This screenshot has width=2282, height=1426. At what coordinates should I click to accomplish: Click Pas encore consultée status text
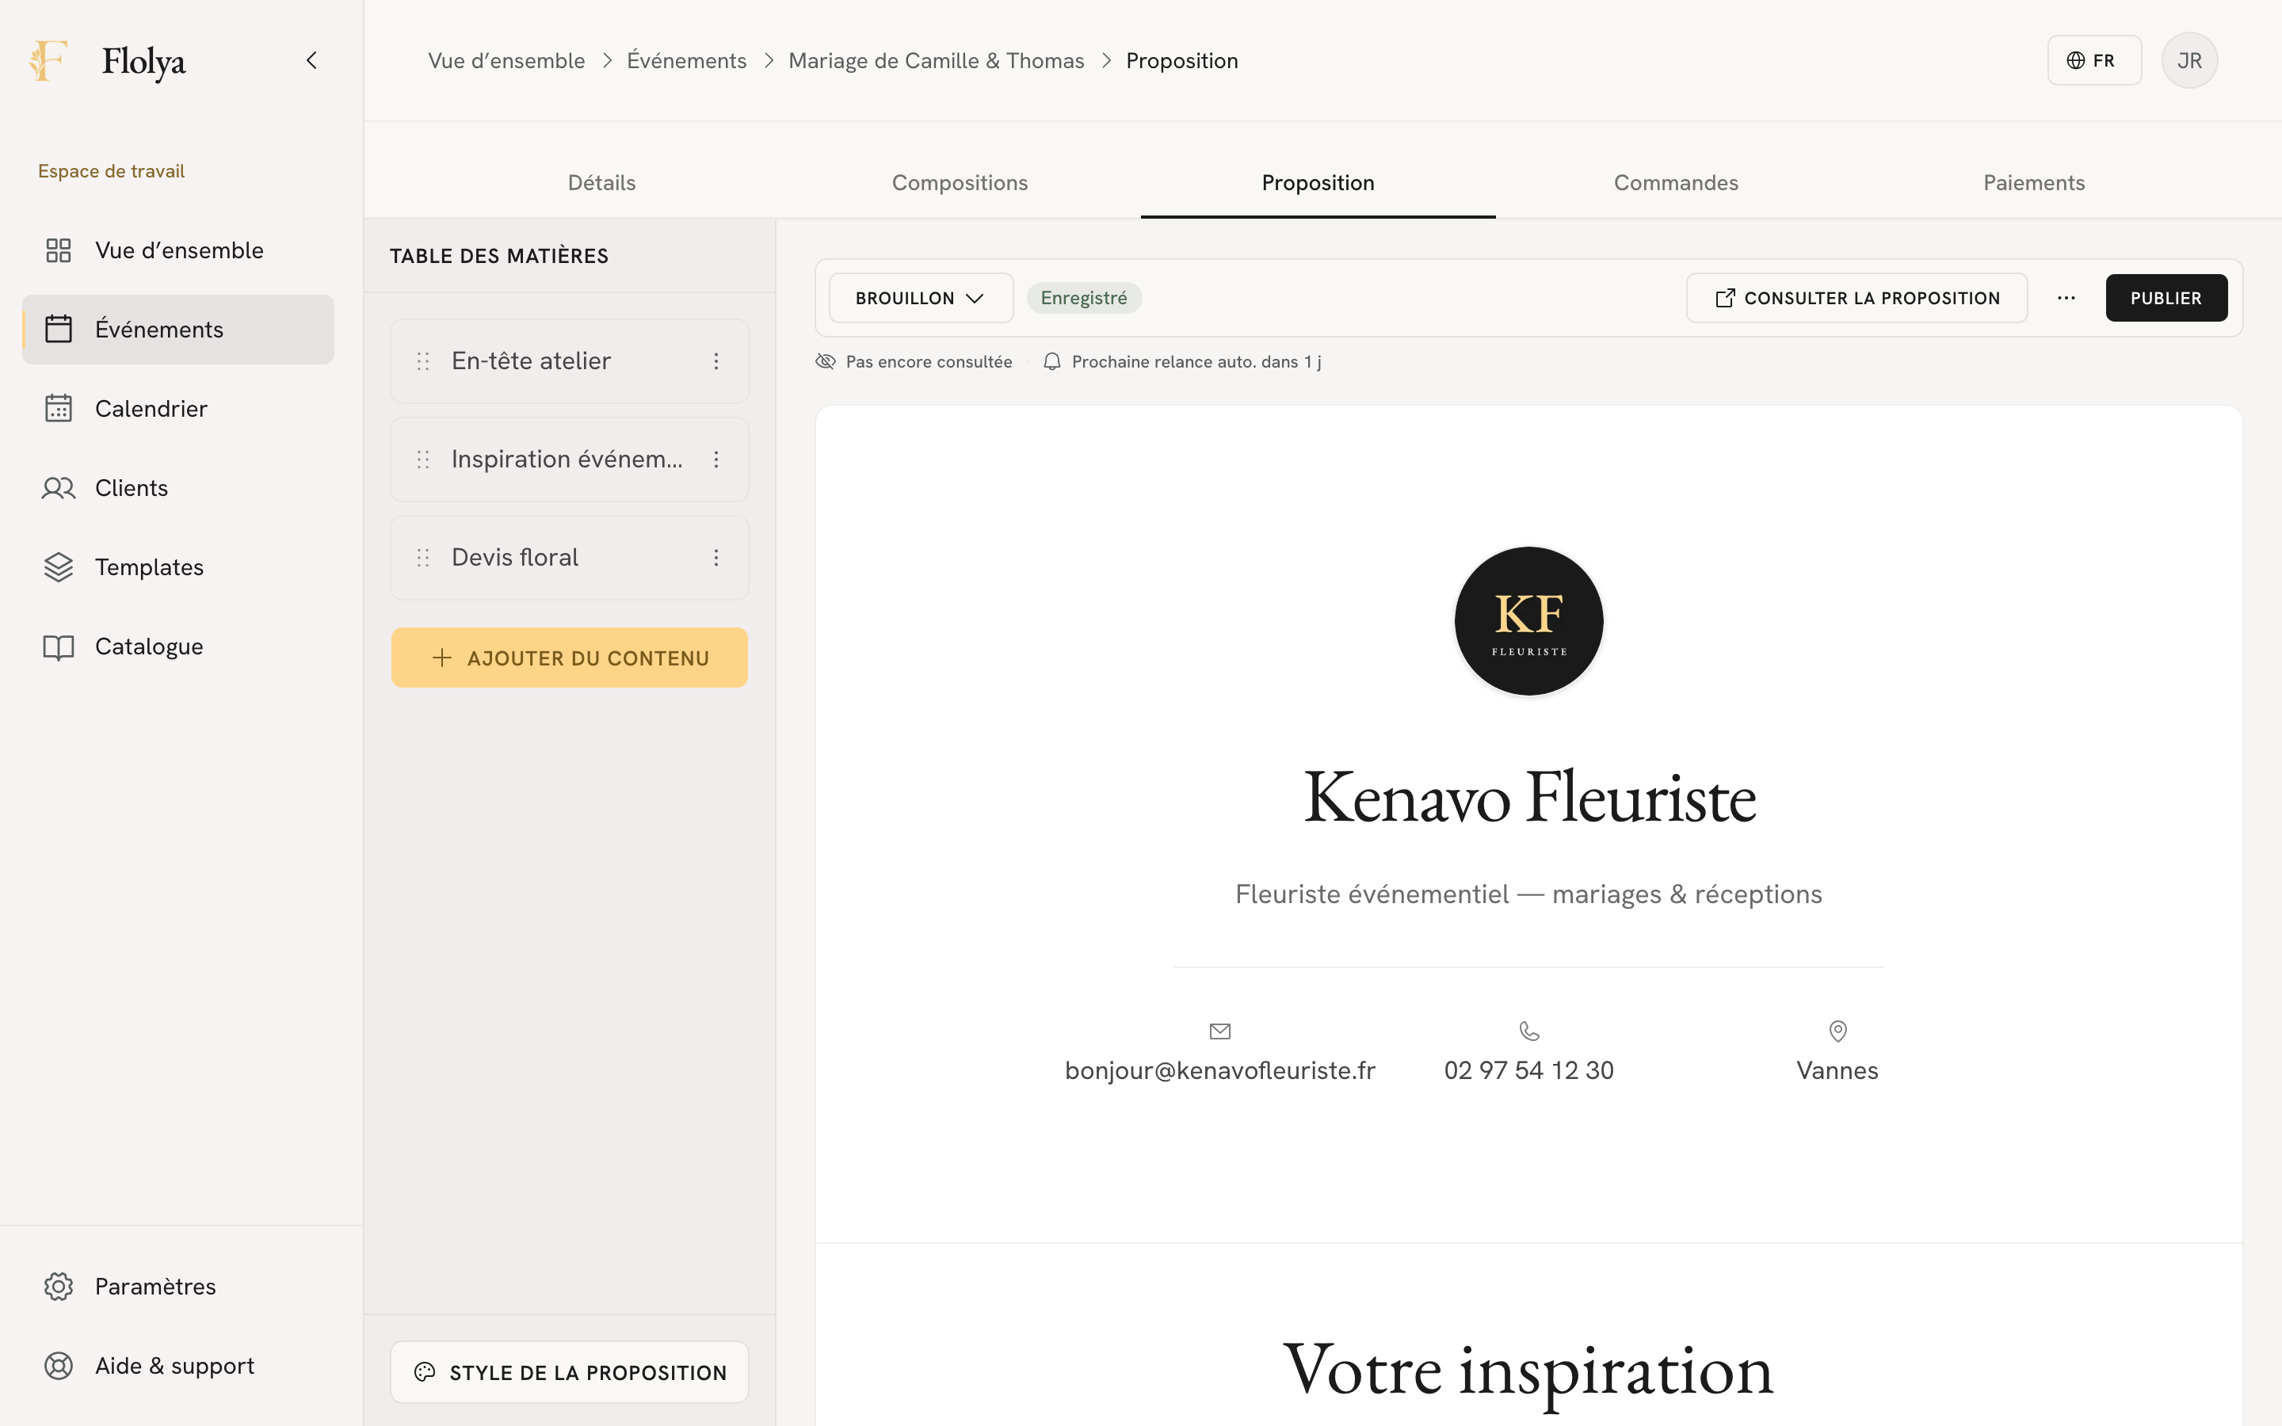point(929,362)
